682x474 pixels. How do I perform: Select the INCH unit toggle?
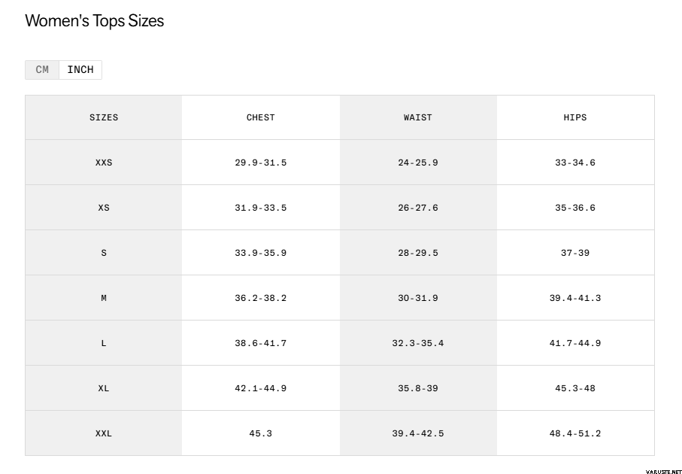[80, 70]
